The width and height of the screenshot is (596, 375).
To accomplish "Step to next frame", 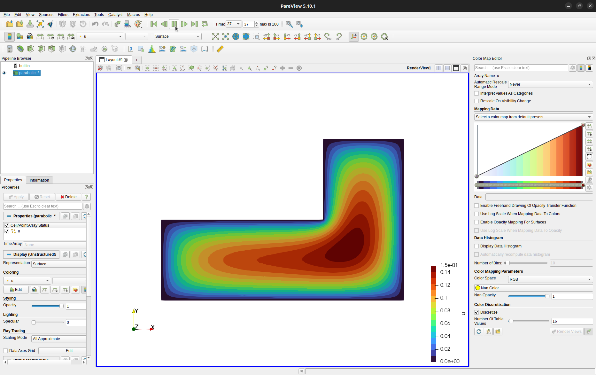I will coord(184,24).
